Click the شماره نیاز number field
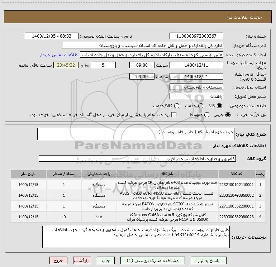This screenshot has height=267, width=276. coord(196,36)
